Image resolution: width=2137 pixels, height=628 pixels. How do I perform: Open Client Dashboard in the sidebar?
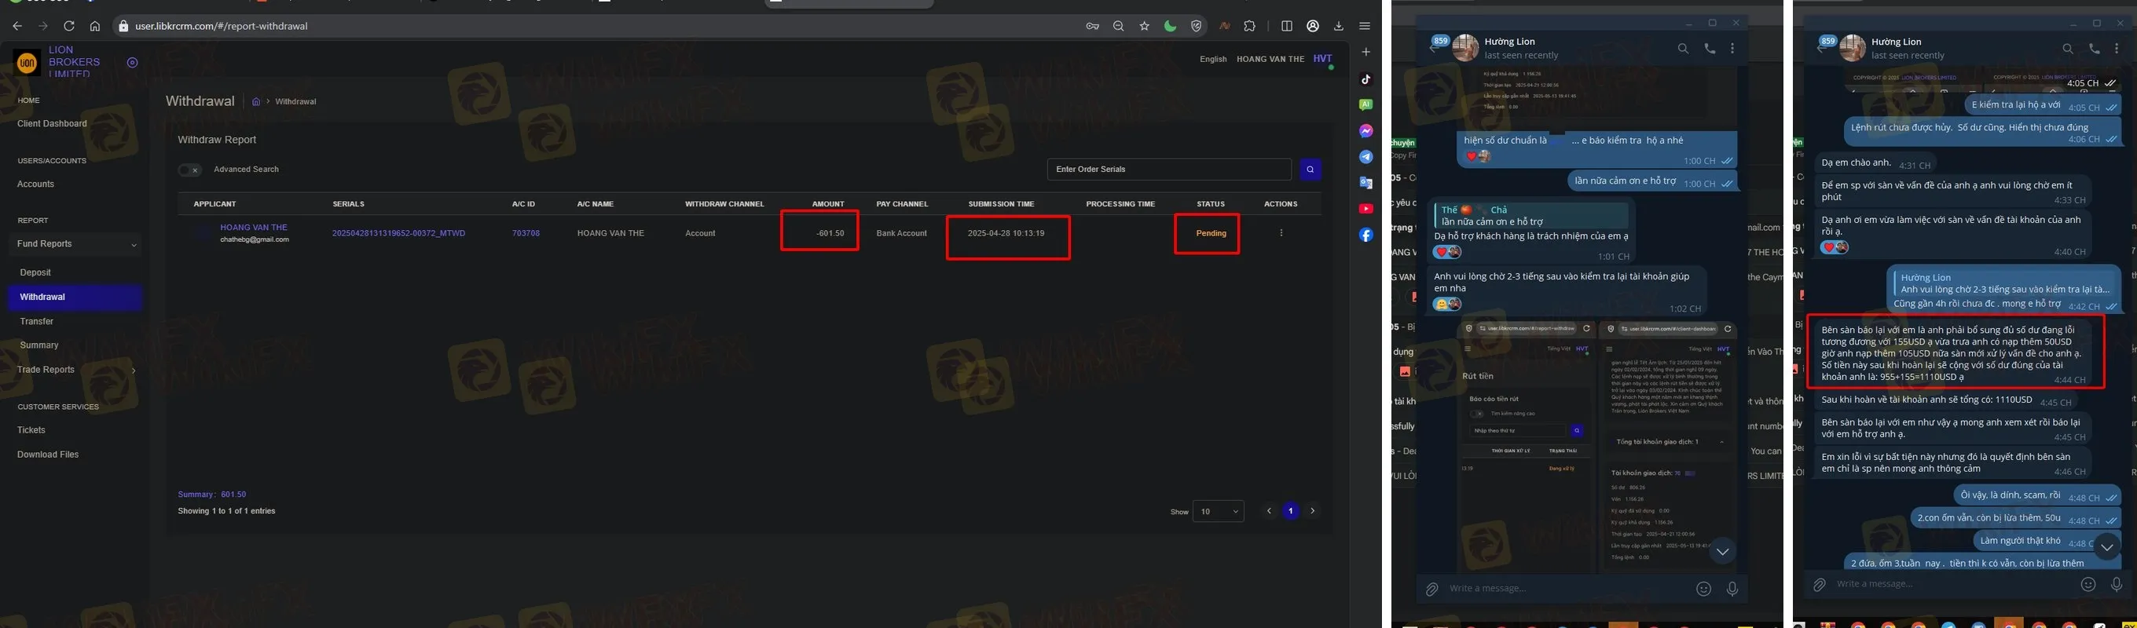pos(53,124)
